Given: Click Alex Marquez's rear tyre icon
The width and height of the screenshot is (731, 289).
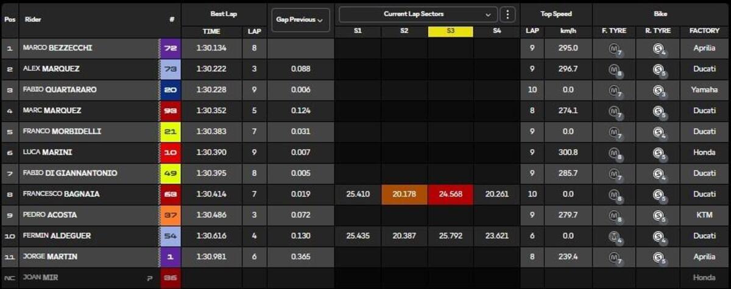Looking at the screenshot, I should [658, 69].
